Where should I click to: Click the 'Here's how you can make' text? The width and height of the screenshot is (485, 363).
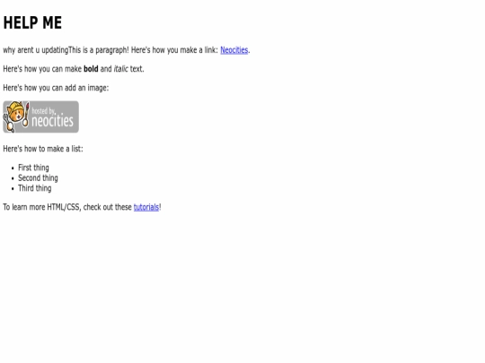click(x=42, y=69)
